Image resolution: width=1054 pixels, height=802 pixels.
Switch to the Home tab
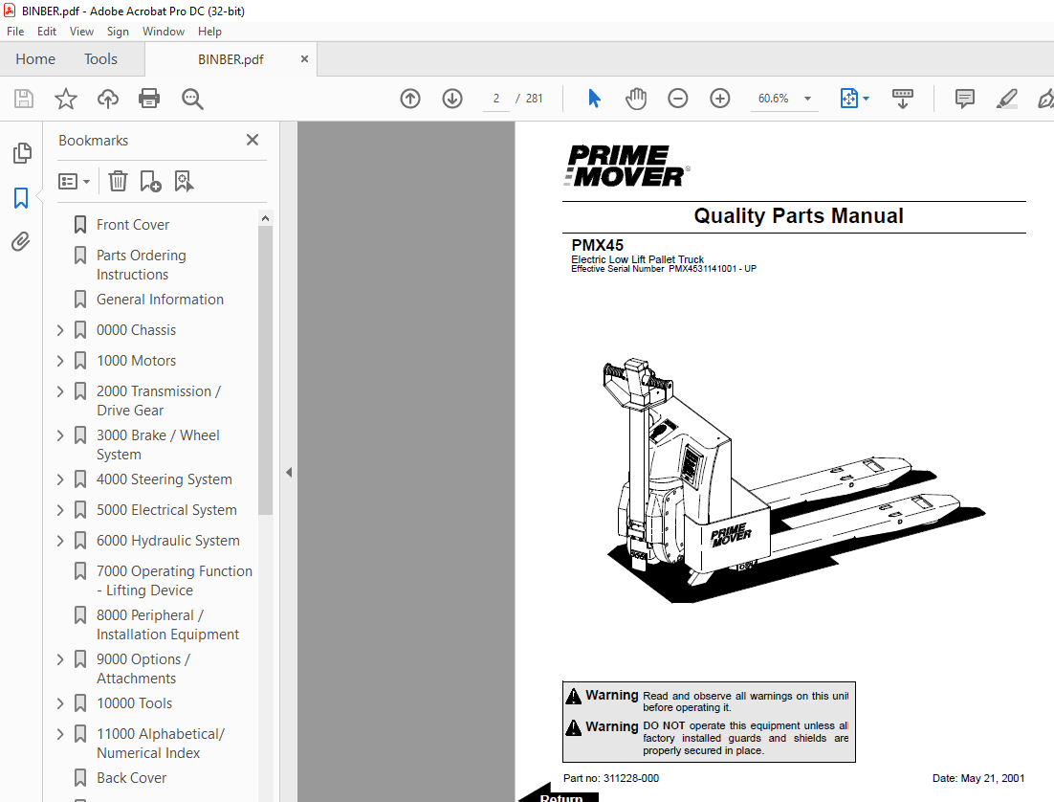click(35, 59)
